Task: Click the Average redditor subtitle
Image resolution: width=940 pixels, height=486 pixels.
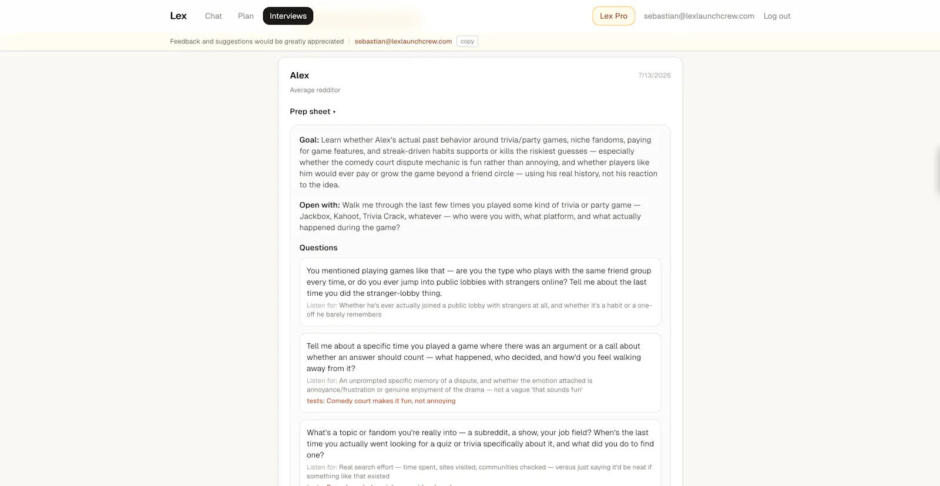Action: tap(315, 90)
